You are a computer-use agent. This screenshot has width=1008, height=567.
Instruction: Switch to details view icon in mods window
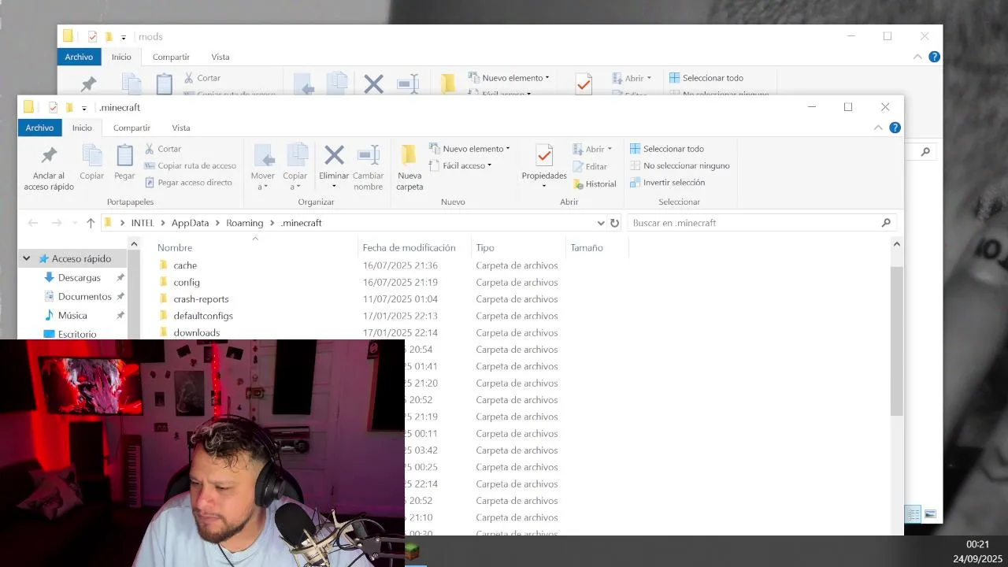tap(913, 514)
